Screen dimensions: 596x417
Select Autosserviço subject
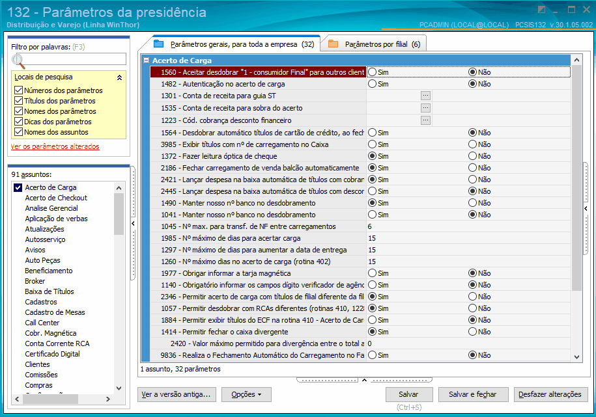point(45,239)
